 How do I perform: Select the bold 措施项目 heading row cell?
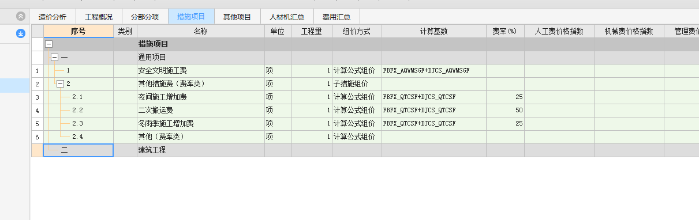point(201,44)
